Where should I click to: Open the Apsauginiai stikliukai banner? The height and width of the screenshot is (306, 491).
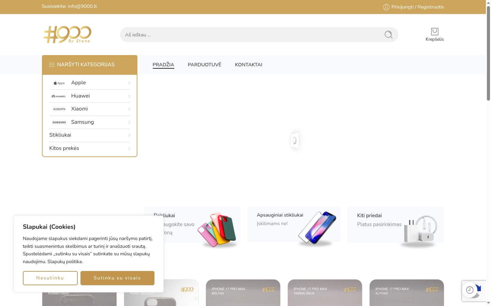294,224
